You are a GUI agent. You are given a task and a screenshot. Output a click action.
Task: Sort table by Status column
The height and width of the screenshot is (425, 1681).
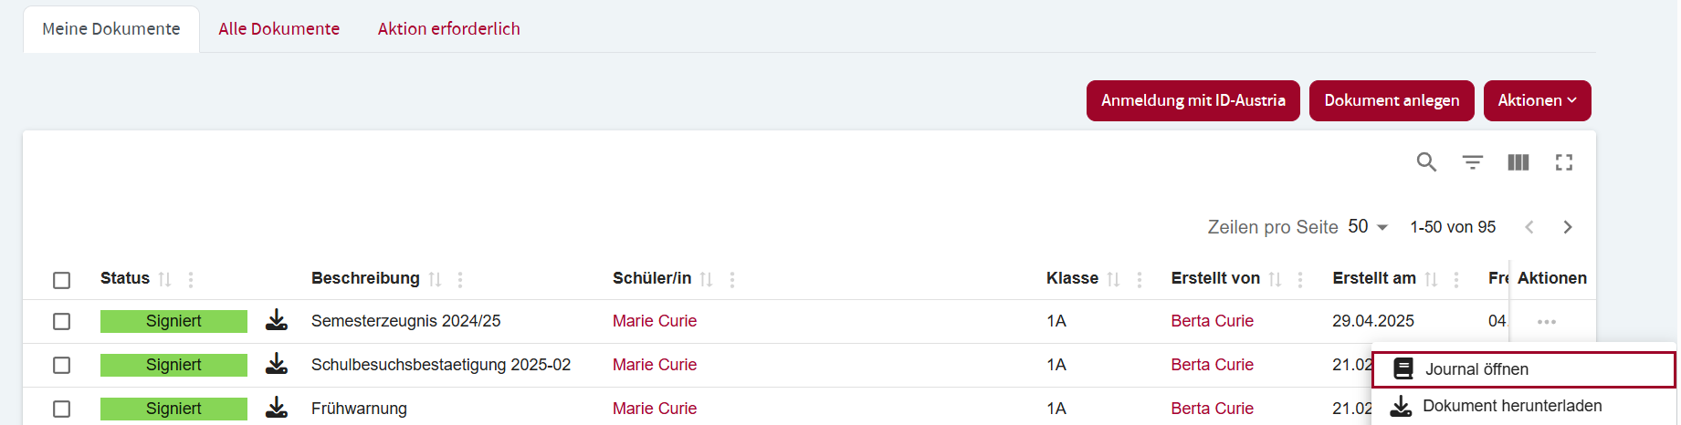coord(164,279)
